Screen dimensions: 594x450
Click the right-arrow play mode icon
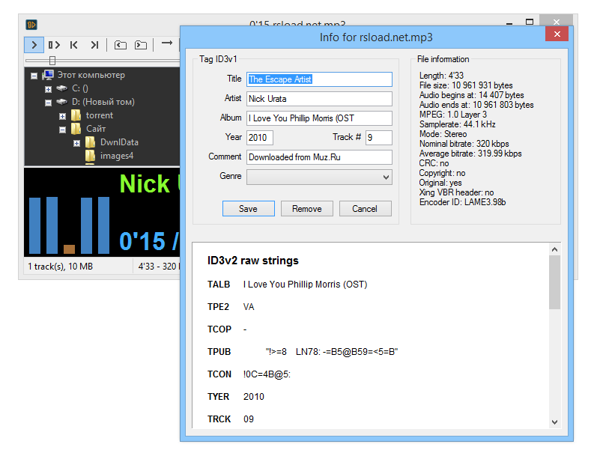pos(167,43)
